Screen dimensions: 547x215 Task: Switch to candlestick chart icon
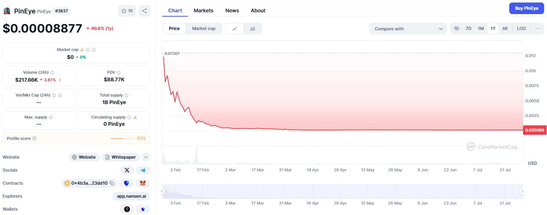tap(253, 29)
